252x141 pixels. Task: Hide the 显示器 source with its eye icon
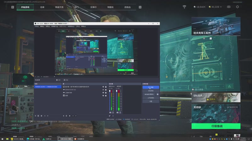click(103, 87)
